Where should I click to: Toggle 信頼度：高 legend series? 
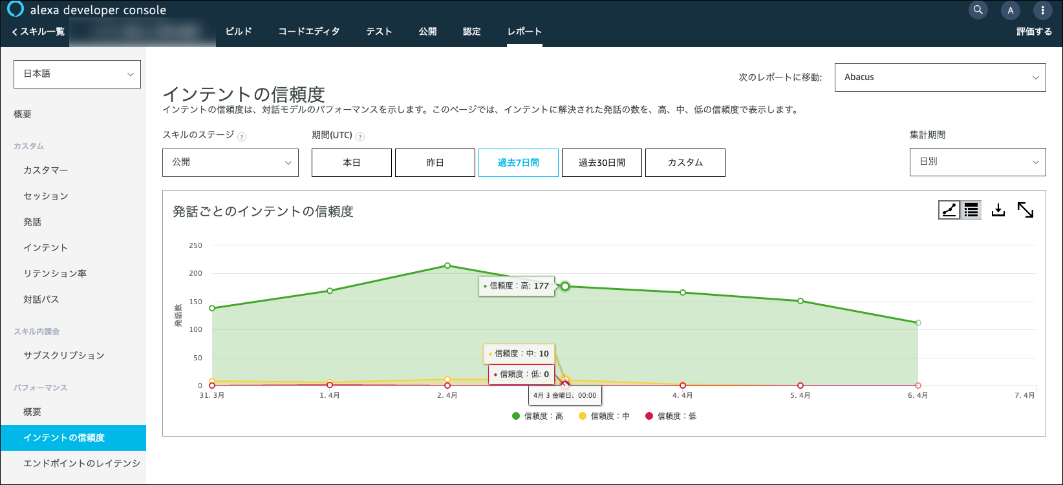pos(537,417)
